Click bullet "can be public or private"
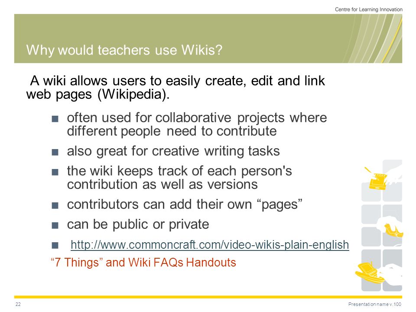416x312 pixels. 138,224
